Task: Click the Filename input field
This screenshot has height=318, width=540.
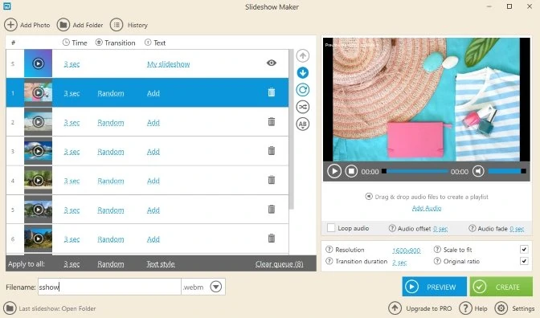Action: click(x=109, y=287)
